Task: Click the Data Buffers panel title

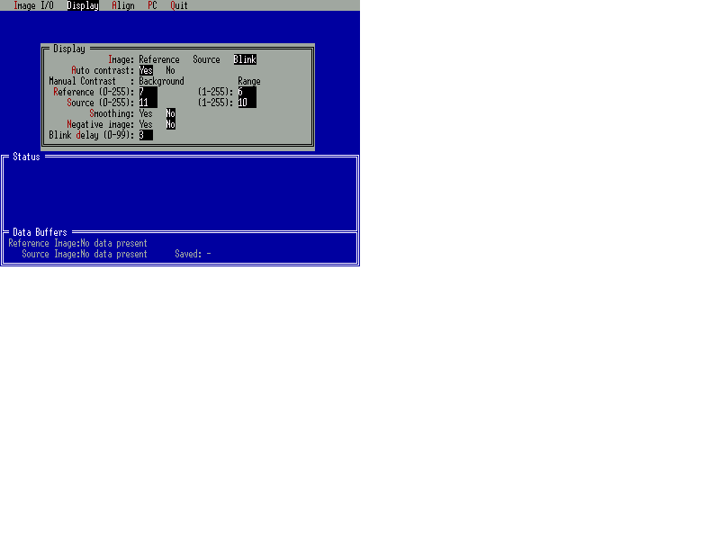Action: coord(40,232)
